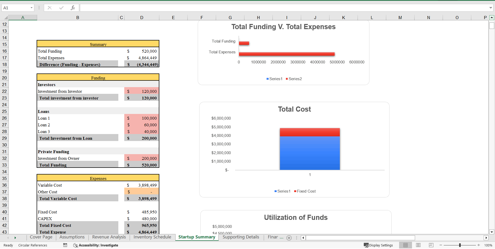Image resolution: width=495 pixels, height=249 pixels.
Task: Click the zoom in plus button
Action: click(x=479, y=245)
